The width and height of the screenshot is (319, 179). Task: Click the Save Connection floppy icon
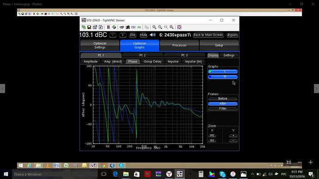[x=89, y=27]
